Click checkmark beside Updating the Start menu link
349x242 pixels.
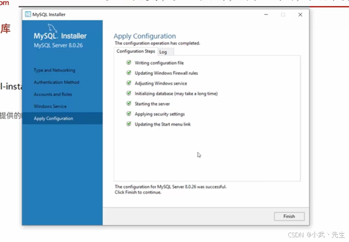tap(129, 124)
